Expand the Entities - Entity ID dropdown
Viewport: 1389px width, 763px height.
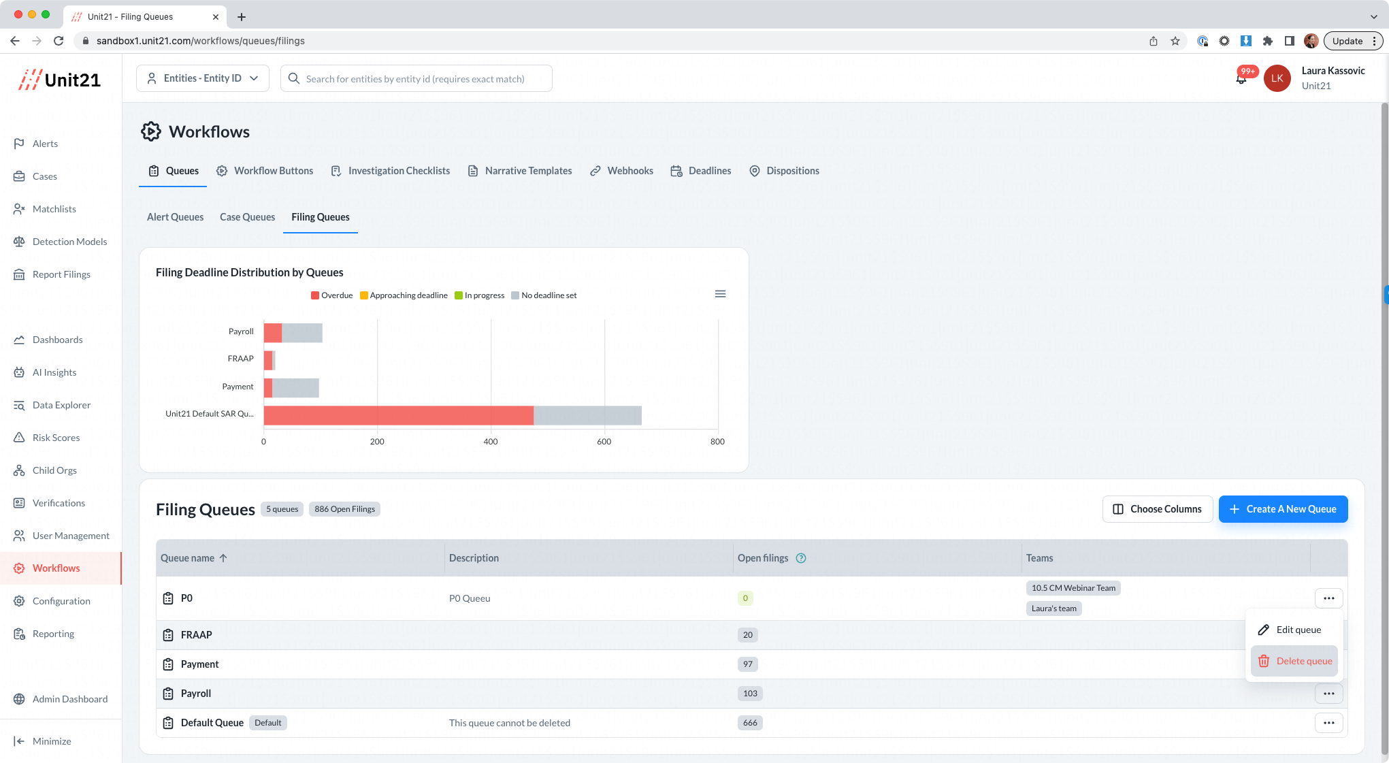(203, 78)
